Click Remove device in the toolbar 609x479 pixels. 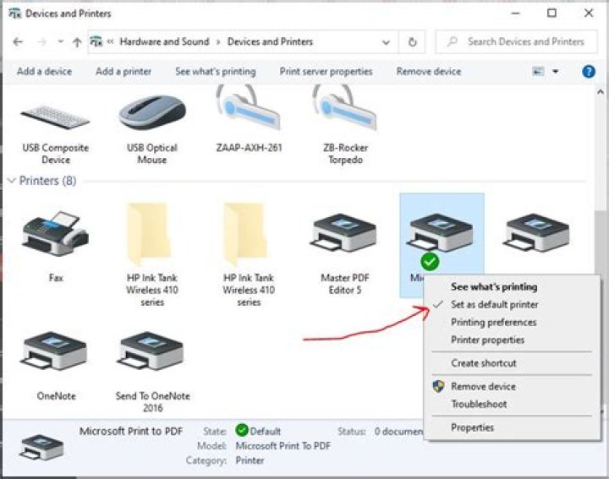point(429,71)
